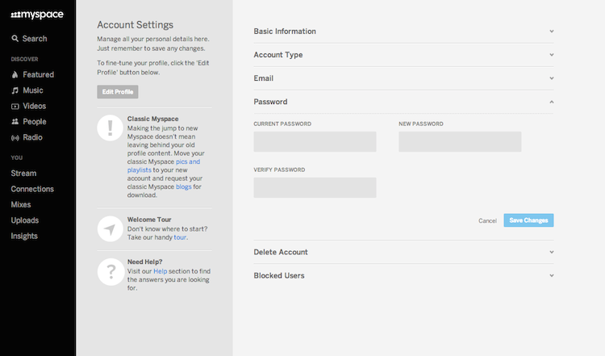Open the Basic Information section heading
The height and width of the screenshot is (356, 605).
(285, 31)
